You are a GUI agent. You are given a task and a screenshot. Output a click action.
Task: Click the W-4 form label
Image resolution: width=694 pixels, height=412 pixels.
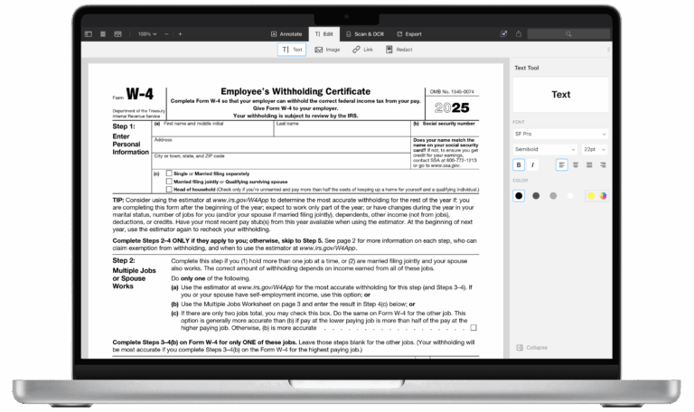tap(139, 94)
